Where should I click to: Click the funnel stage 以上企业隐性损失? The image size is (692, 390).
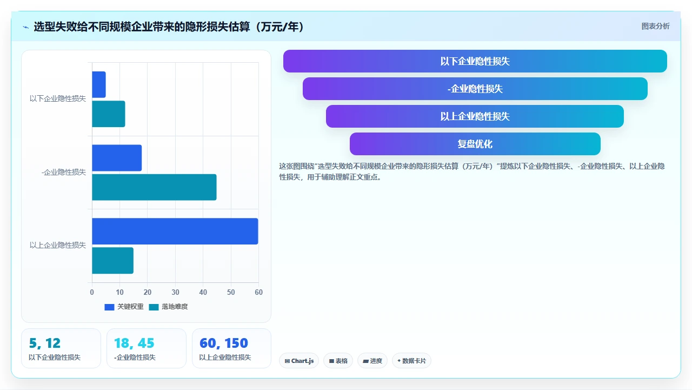click(x=475, y=116)
